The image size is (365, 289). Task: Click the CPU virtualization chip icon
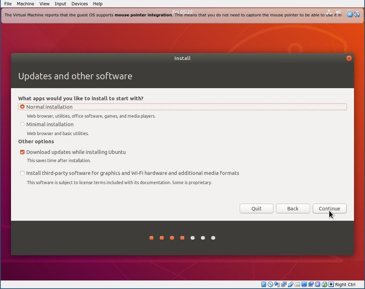click(x=317, y=284)
